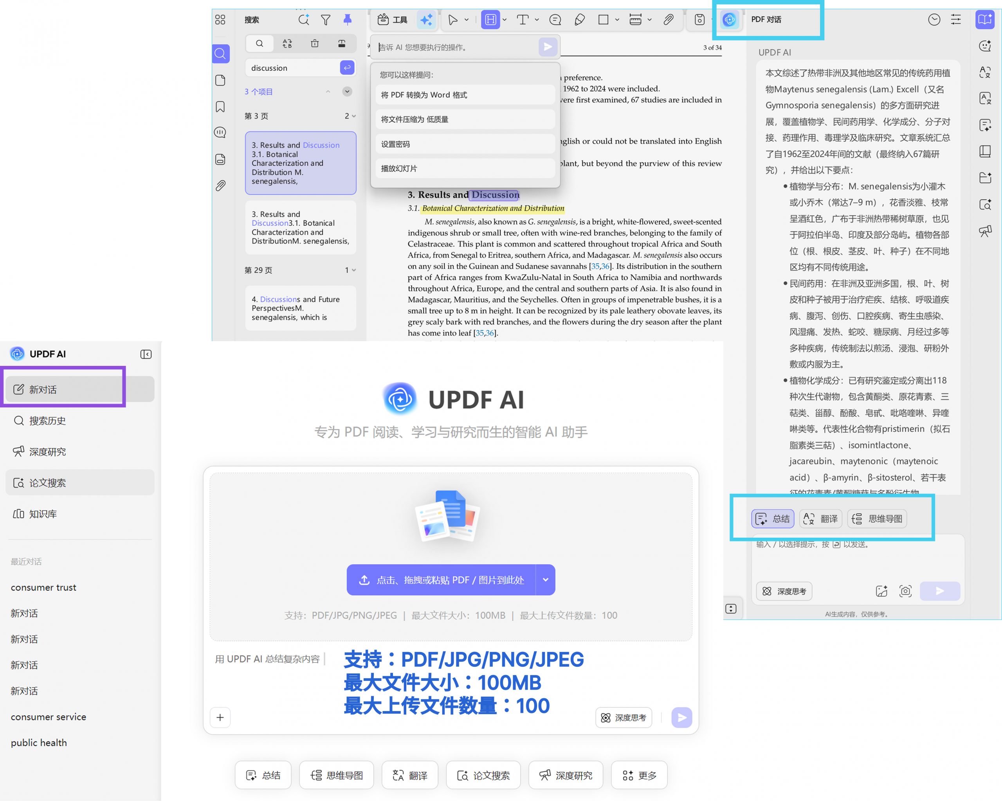The height and width of the screenshot is (801, 1002).
Task: Open the bookmarks sidebar icon
Action: point(220,107)
